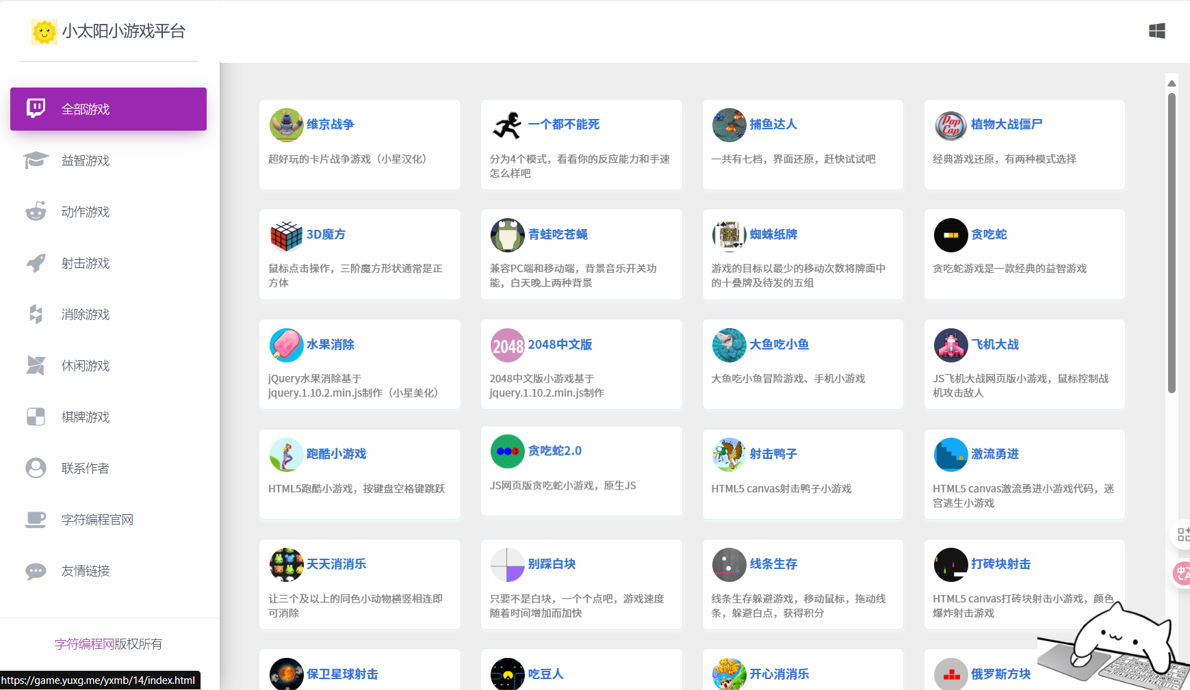Open the 蜘蛛纸牌 title link
1190x690 pixels.
click(x=773, y=235)
